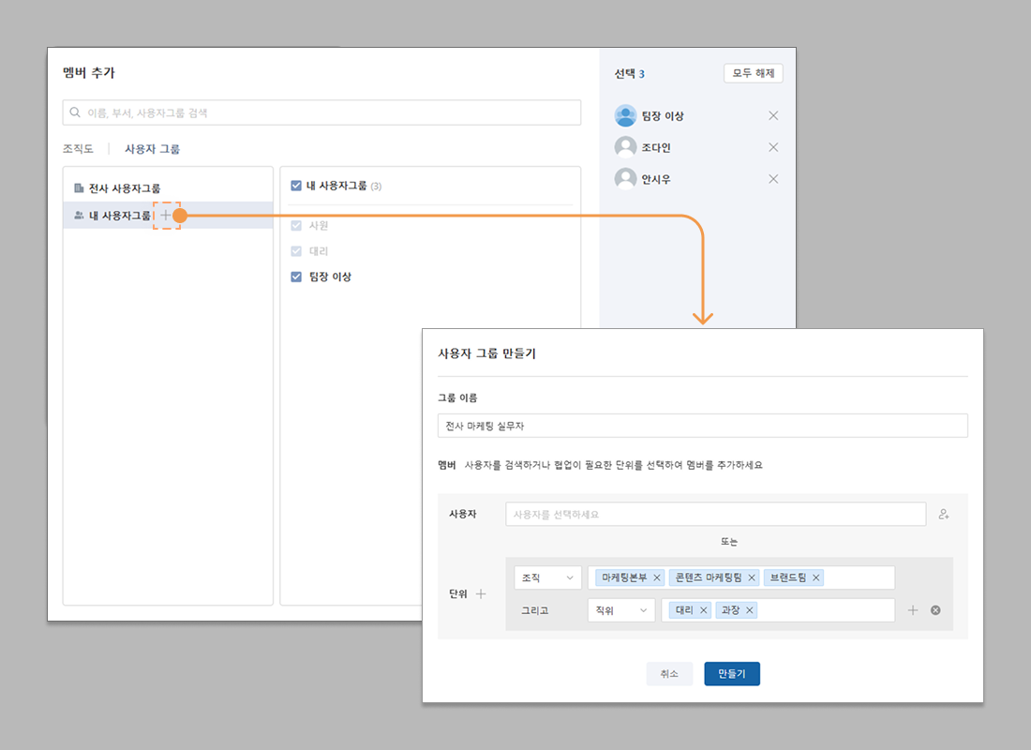1031x750 pixels.
Task: Remove the 마케팅본부 tag
Action: tap(657, 577)
